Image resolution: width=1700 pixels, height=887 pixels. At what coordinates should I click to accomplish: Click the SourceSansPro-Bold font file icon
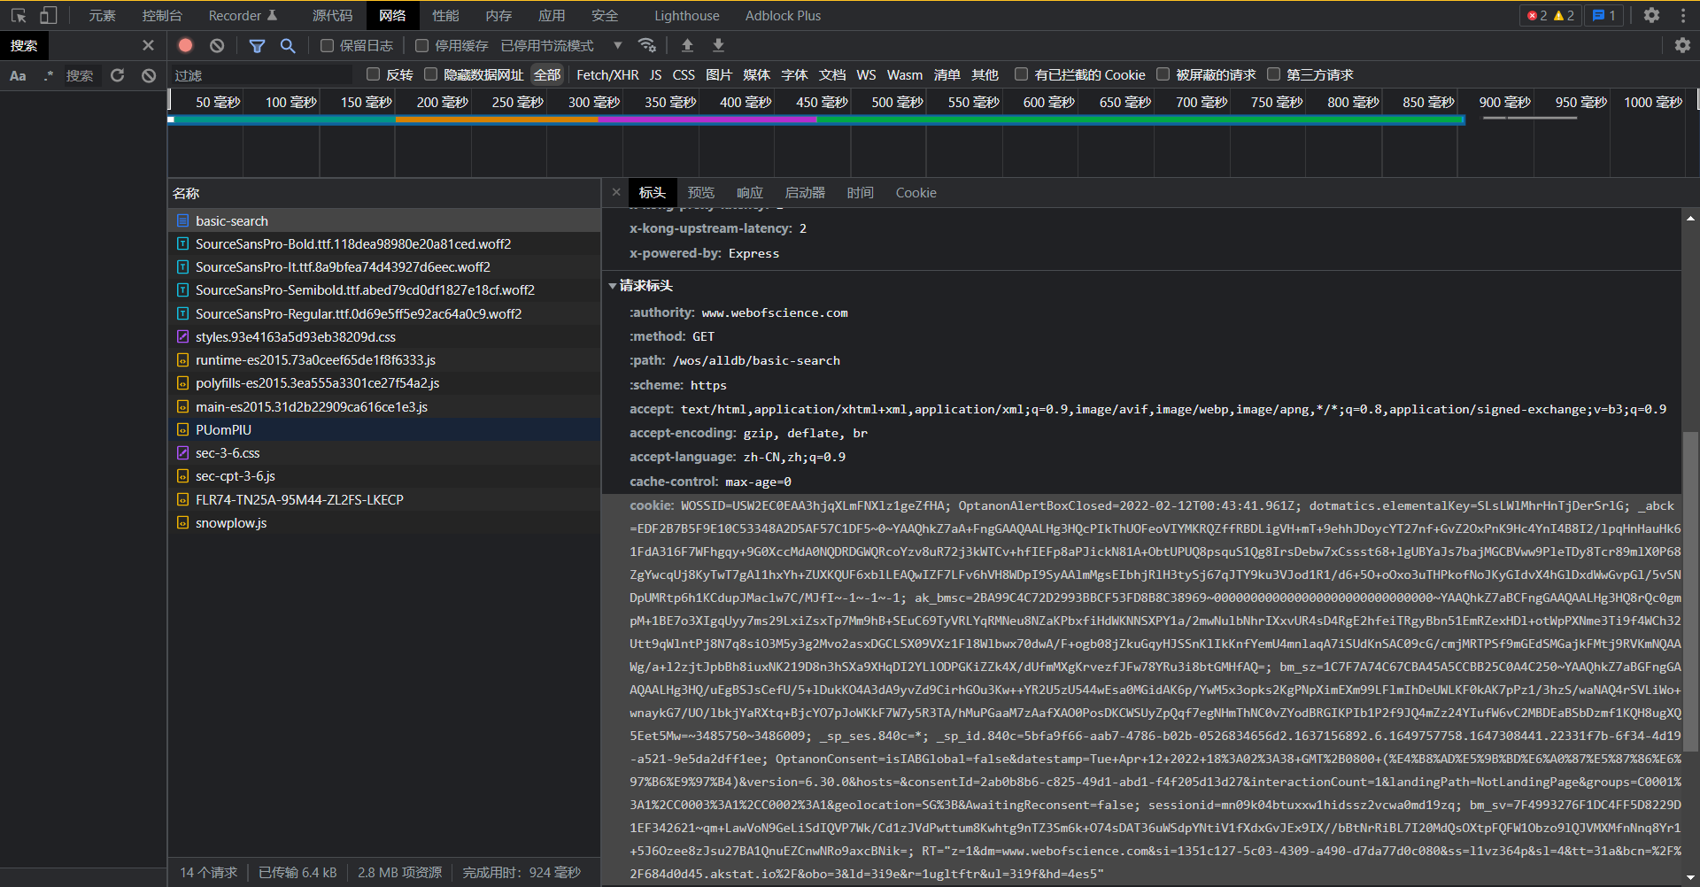[182, 243]
